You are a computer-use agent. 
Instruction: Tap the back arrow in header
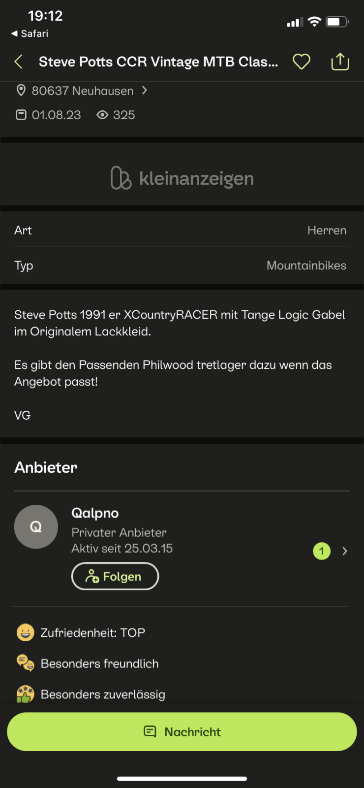19,62
